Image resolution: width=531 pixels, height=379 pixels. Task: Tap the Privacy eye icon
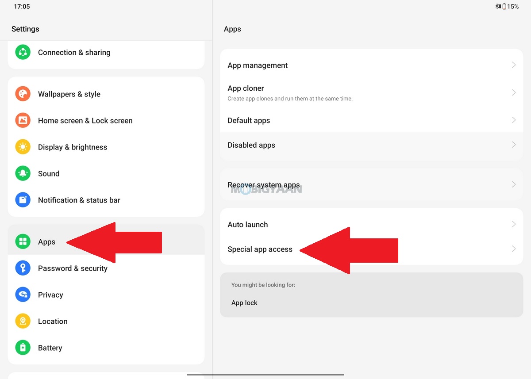tap(23, 295)
